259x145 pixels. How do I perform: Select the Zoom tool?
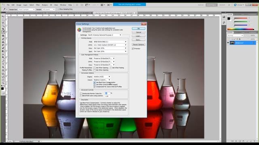[x=3, y=83]
